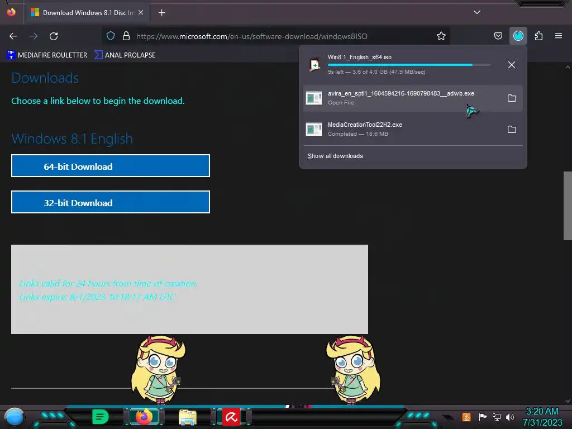Open the extensions puzzle icon

pyautogui.click(x=538, y=36)
